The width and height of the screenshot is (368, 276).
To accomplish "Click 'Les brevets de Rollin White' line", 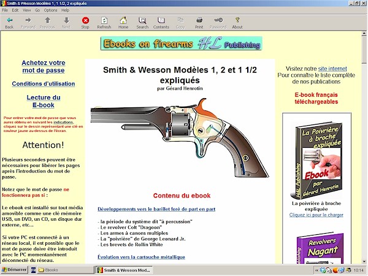I will 130,245.
